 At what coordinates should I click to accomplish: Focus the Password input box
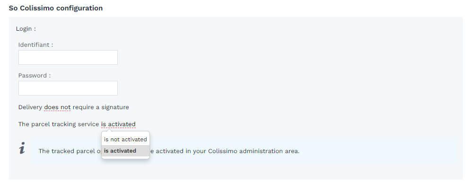point(68,88)
